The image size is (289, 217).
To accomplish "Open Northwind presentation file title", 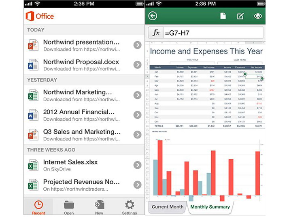I will click(81, 42).
